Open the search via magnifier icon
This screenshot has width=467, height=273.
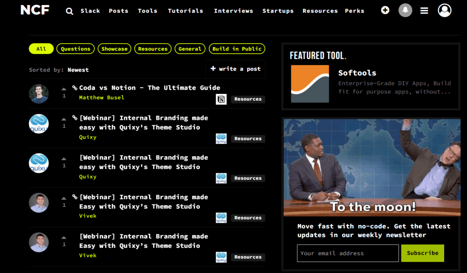[x=69, y=11]
